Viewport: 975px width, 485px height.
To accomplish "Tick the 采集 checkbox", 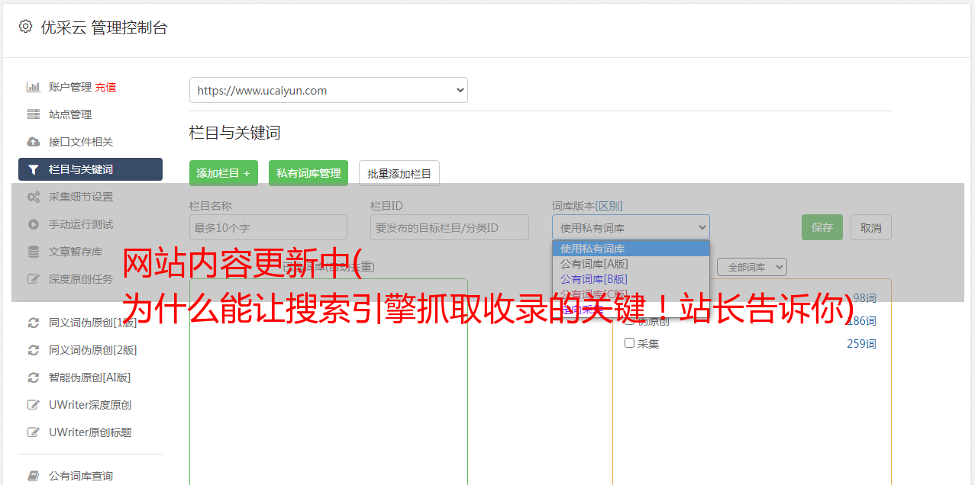I will 630,343.
